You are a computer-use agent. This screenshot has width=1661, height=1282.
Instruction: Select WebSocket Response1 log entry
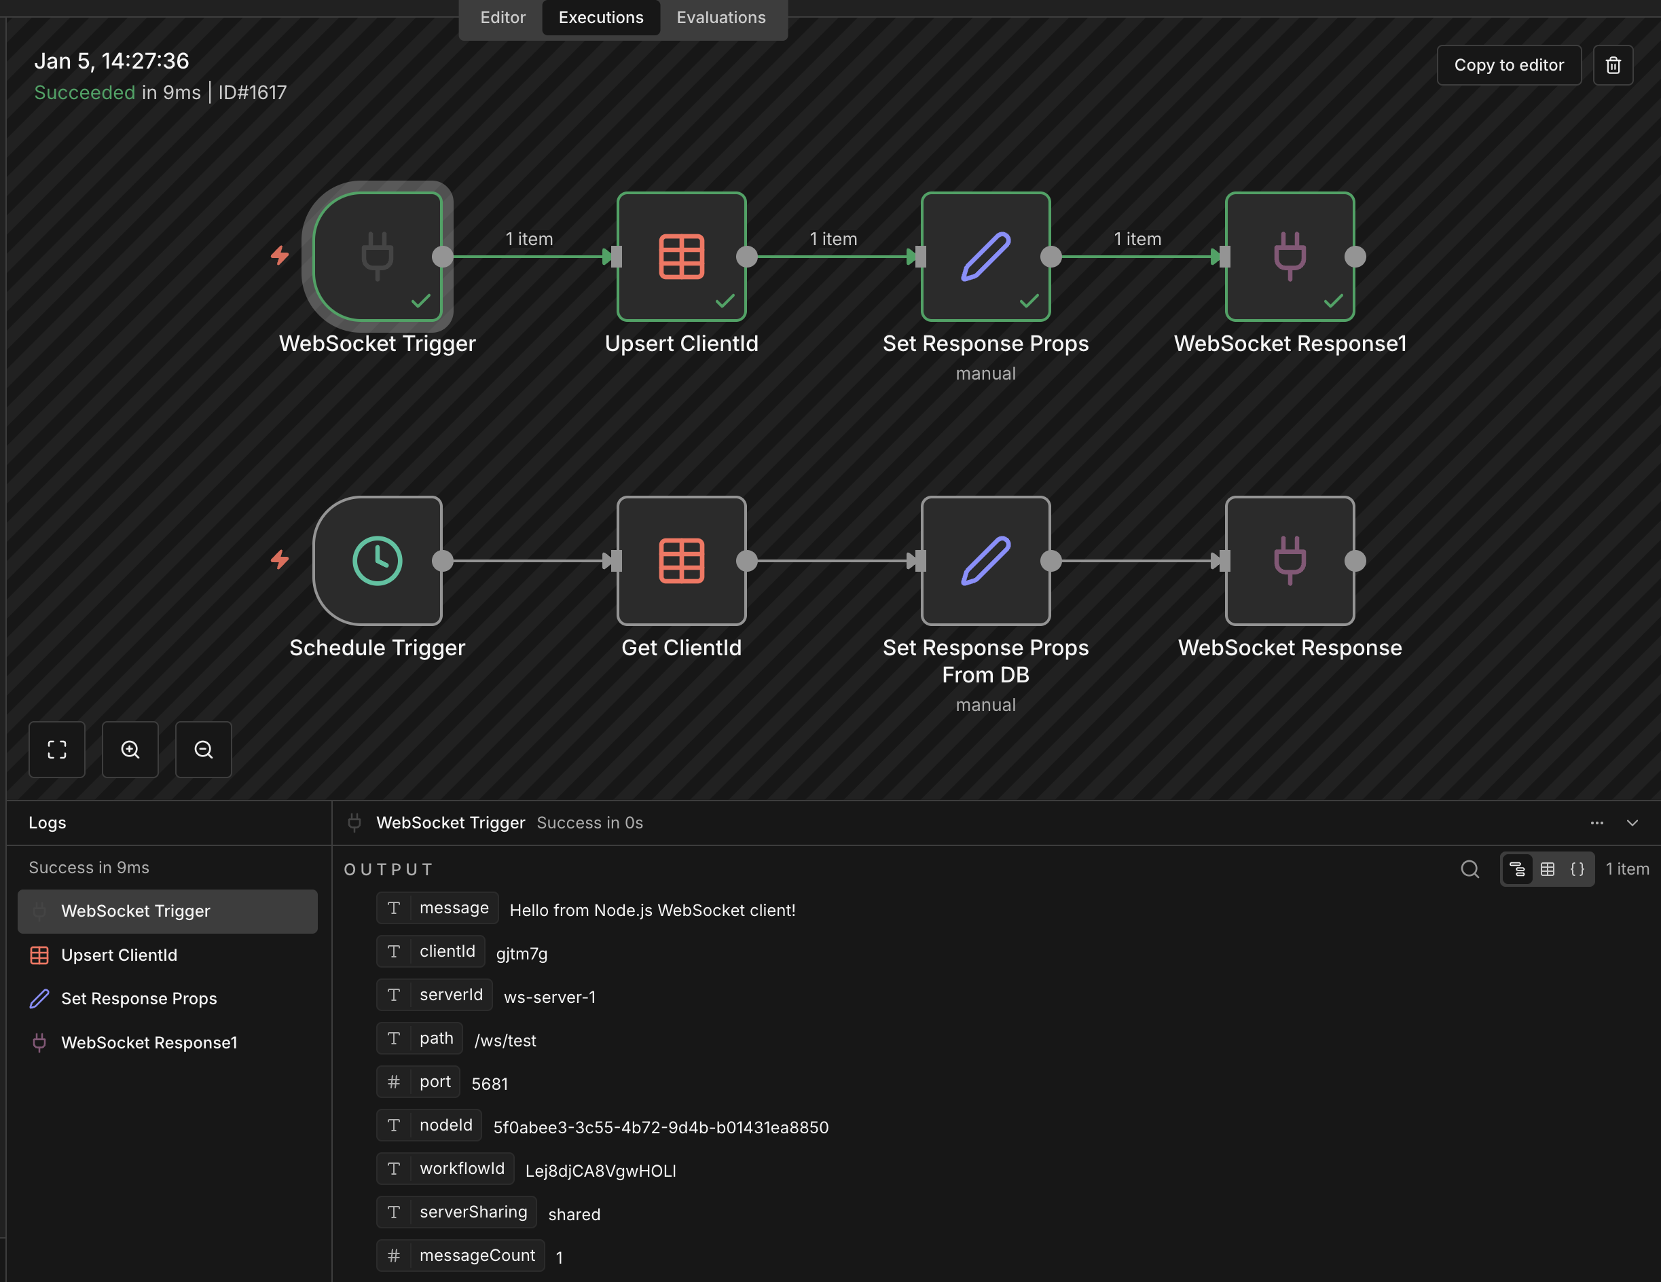(x=149, y=1042)
